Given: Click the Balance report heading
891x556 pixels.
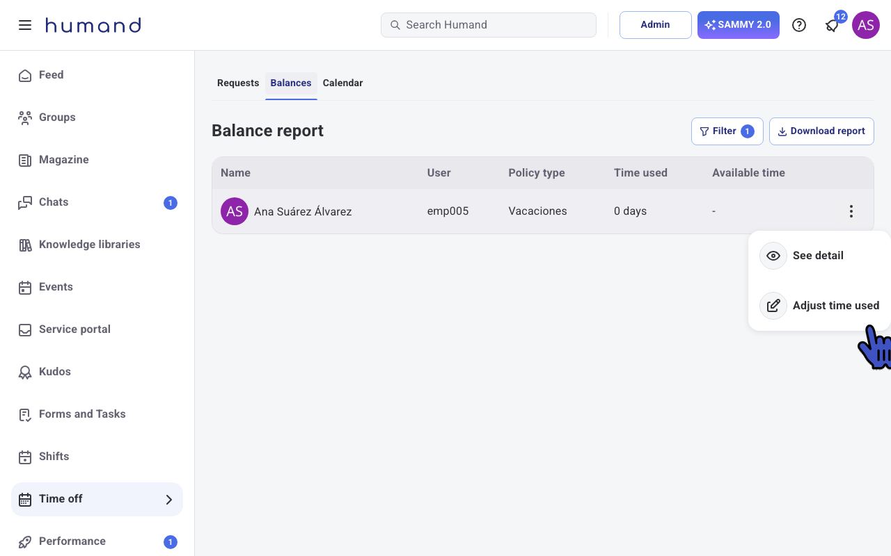Looking at the screenshot, I should (x=267, y=131).
